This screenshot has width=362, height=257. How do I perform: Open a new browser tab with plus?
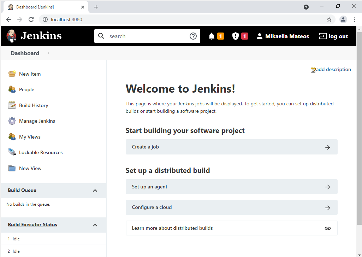96,7
